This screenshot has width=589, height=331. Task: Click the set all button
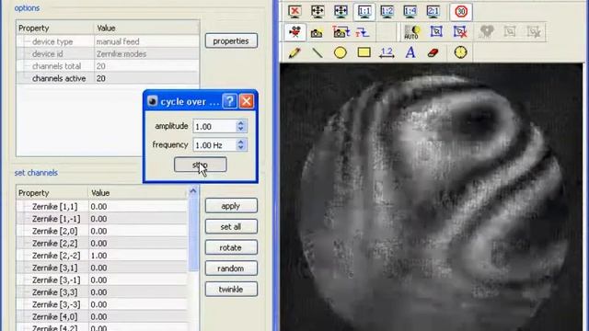231,227
